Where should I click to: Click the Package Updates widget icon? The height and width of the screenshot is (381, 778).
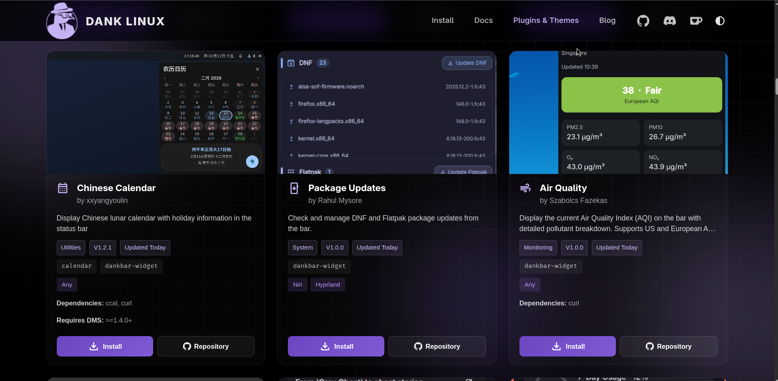point(294,188)
